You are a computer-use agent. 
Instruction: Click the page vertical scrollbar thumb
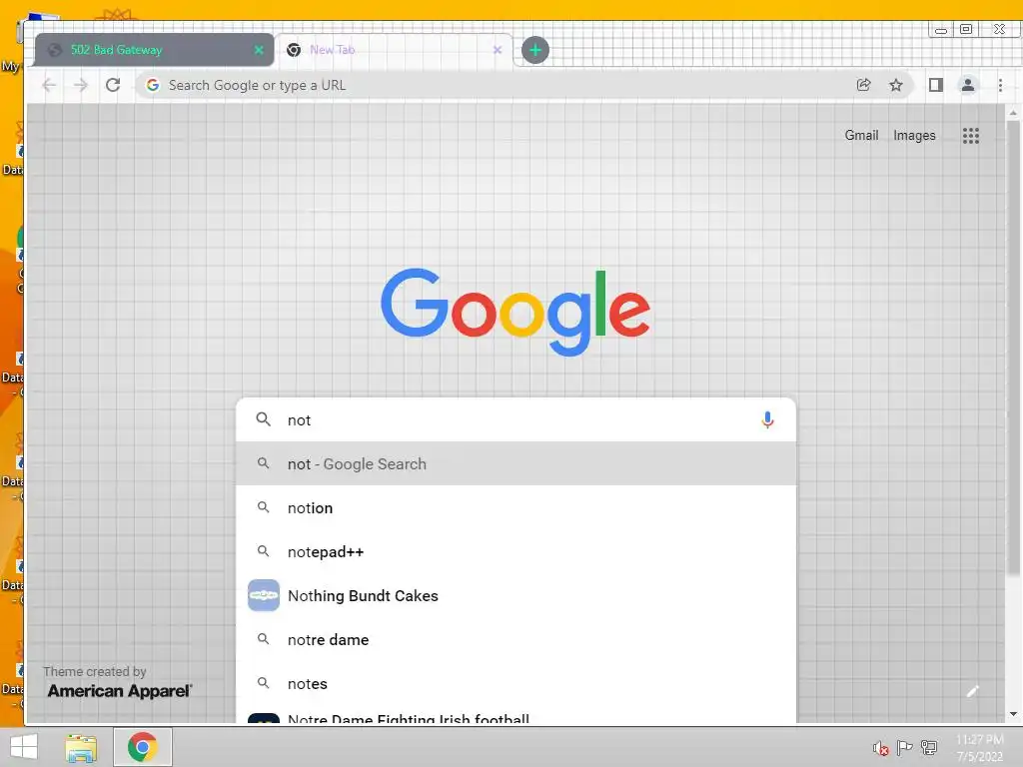click(1013, 348)
